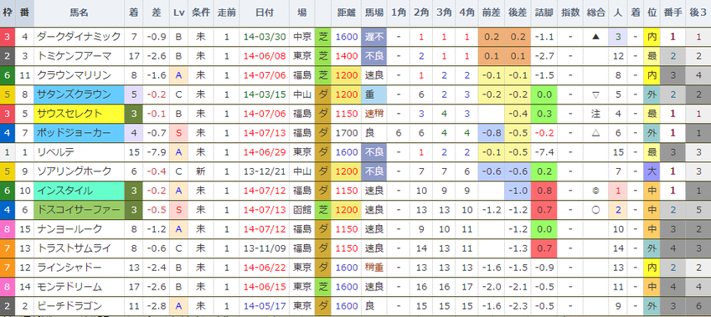711x317 pixels.
Task: Click the 番手 column header
Action: [672, 13]
